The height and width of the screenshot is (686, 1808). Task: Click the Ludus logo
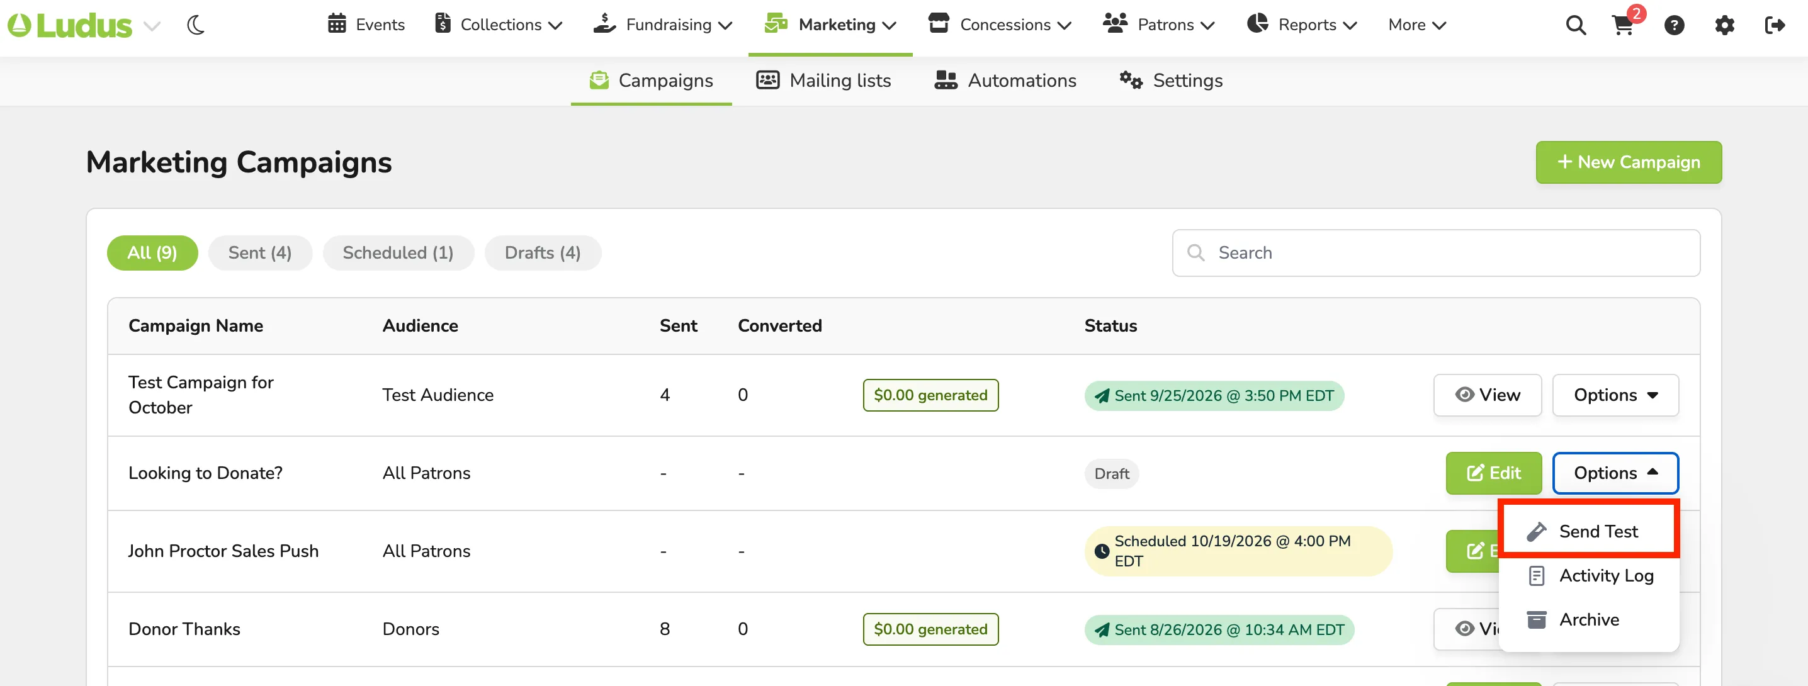click(69, 25)
